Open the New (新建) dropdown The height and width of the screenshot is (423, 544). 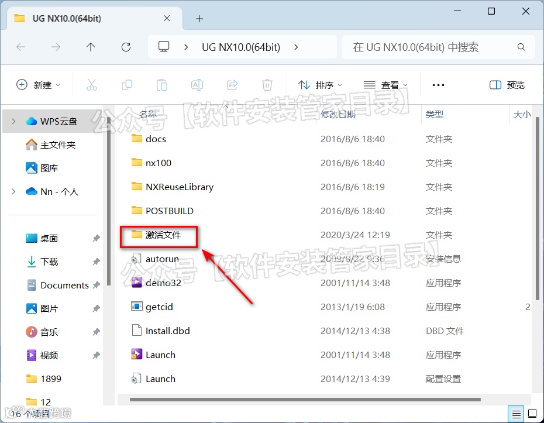coord(38,85)
